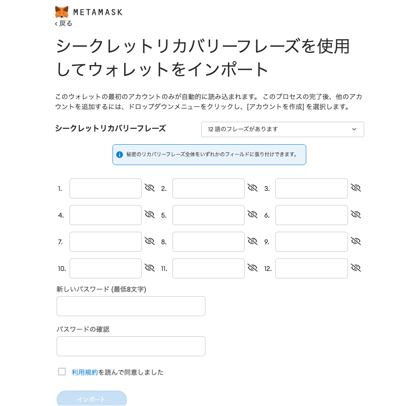
Task: Reveal the word in field 10
Action: click(150, 268)
